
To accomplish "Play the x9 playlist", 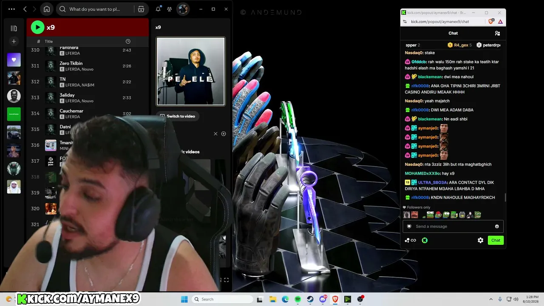I will [37, 27].
